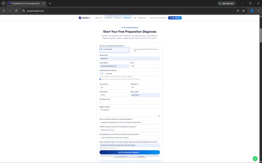262x163 pixels.
Task: Click the +91 country code box
Action: 102,74
